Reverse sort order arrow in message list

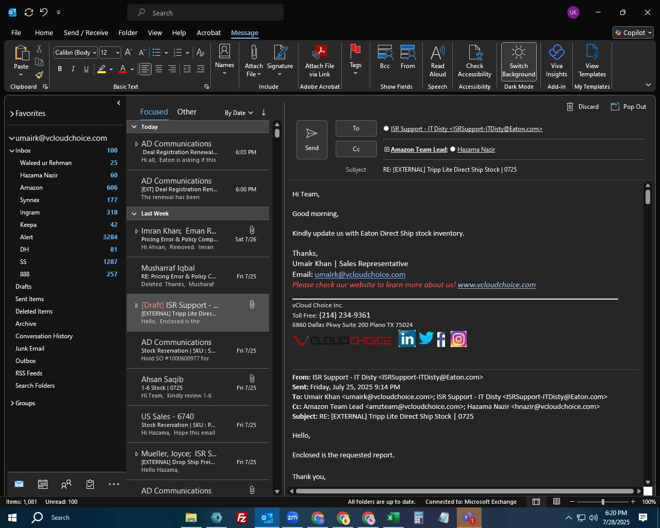(263, 112)
